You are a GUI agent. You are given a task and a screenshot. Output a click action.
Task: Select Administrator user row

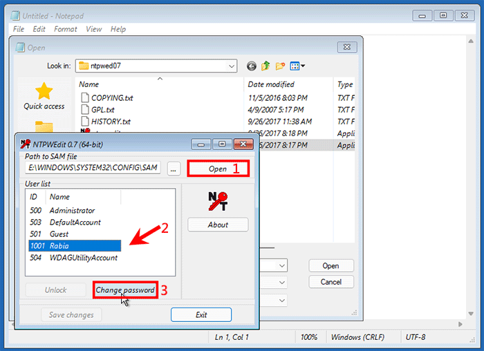[75, 210]
